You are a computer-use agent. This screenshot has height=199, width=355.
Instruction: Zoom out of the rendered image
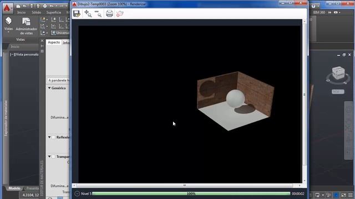98,14
